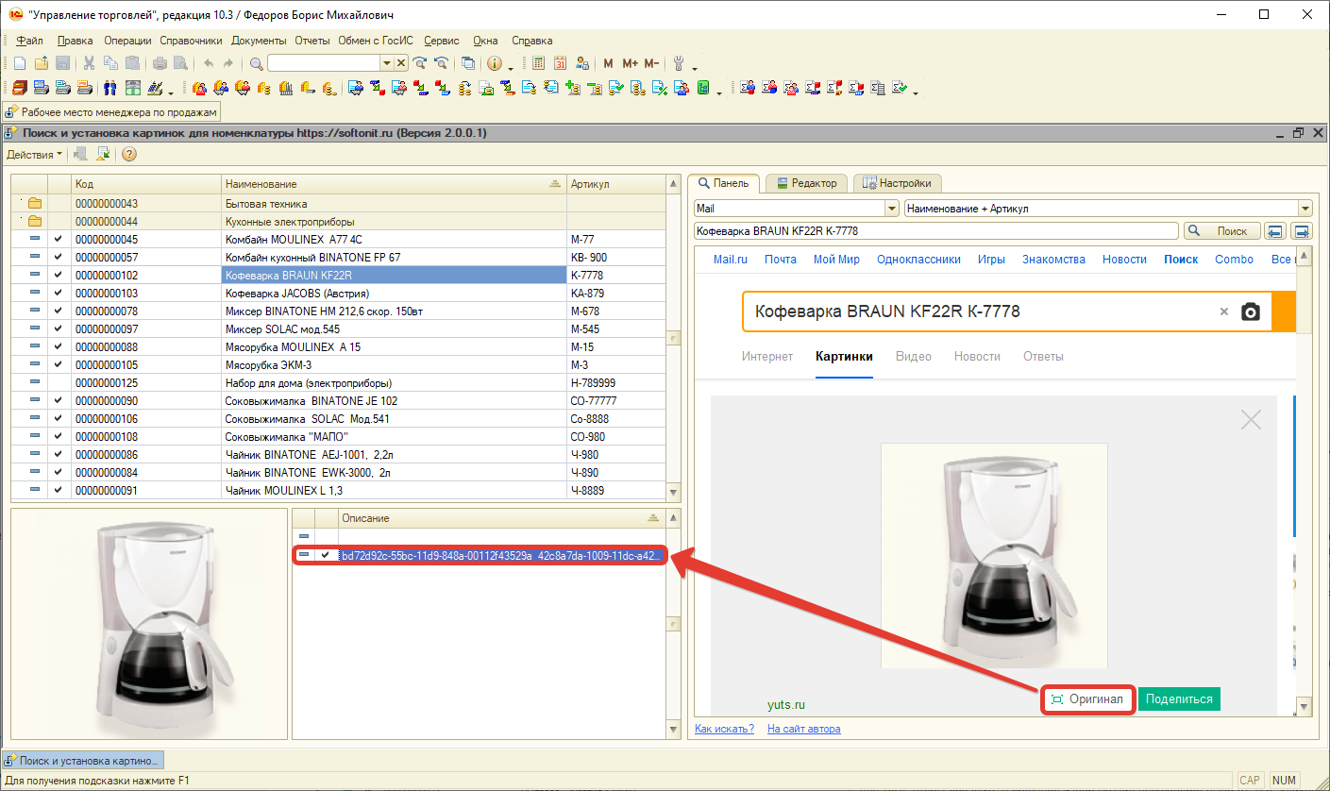Screen dimensions: 1330x791
Task: Toggle checkmark for Миксер SOLAC мод.545
Action: (x=59, y=329)
